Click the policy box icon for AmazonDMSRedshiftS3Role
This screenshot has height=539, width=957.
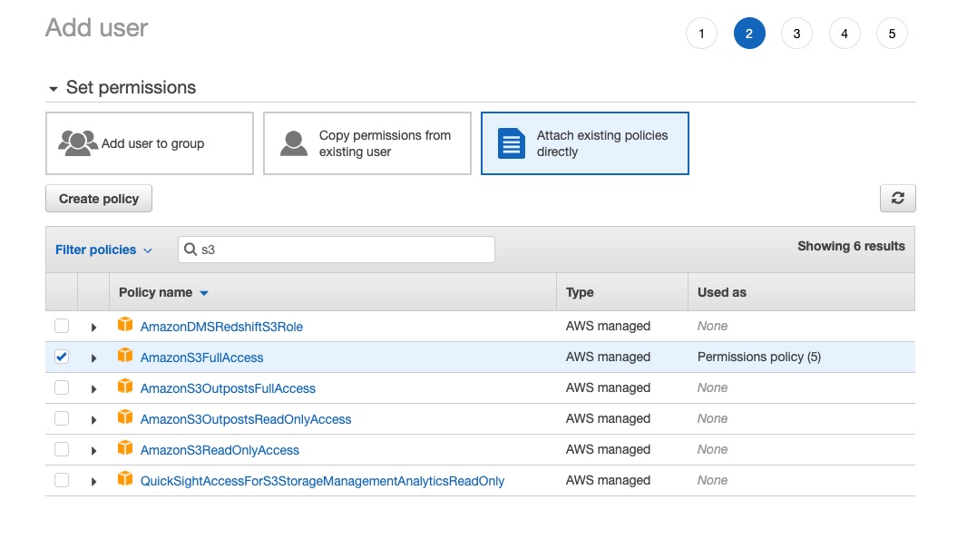125,324
